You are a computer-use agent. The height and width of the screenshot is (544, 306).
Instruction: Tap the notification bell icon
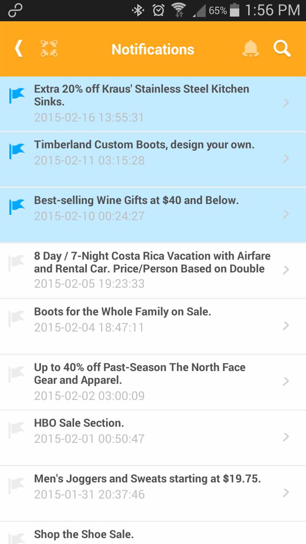coord(250,49)
